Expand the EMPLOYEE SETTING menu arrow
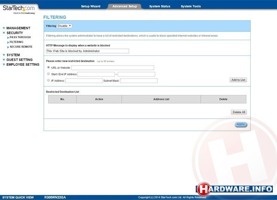277x200 pixels. pos(4,65)
